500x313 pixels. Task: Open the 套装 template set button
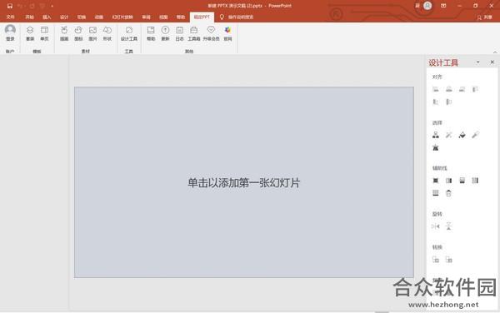(x=30, y=33)
